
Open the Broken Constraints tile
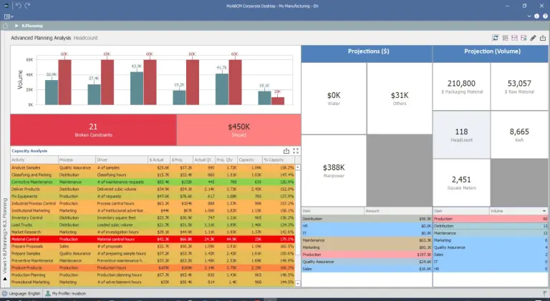93,130
